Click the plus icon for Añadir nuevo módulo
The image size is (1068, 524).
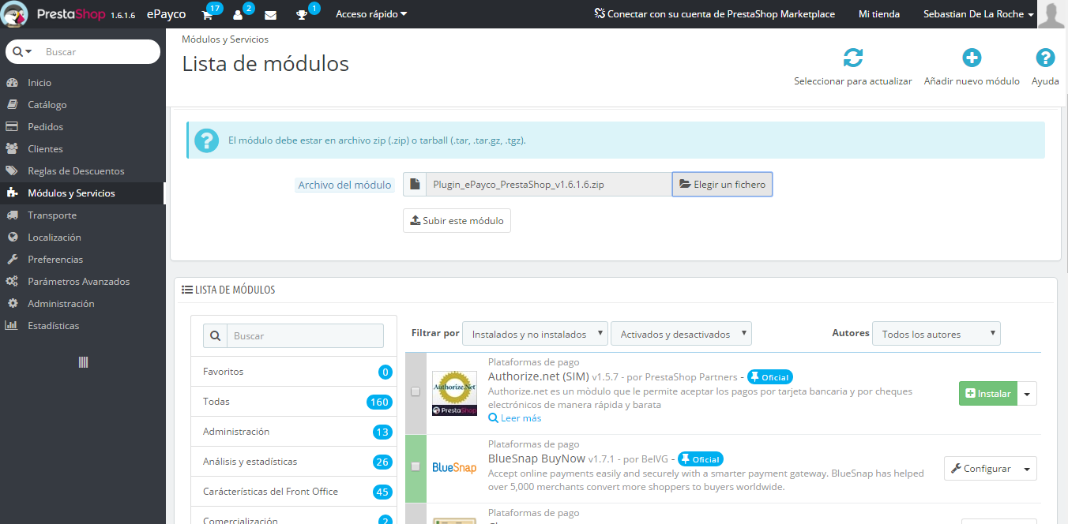click(972, 58)
